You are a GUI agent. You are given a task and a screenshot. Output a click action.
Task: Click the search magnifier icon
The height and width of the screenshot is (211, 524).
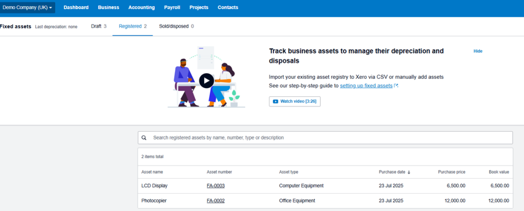pyautogui.click(x=144, y=138)
